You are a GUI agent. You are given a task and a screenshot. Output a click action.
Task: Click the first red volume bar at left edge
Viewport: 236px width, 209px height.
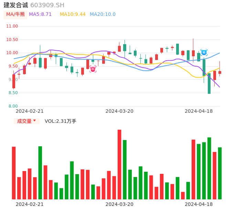click(14, 173)
